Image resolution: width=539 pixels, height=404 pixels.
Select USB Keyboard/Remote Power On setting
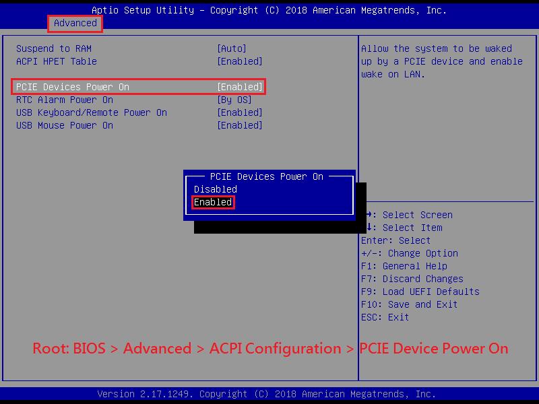[x=92, y=112]
